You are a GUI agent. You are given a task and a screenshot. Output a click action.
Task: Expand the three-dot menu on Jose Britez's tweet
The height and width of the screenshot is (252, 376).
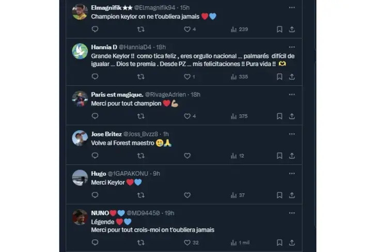pos(292,134)
